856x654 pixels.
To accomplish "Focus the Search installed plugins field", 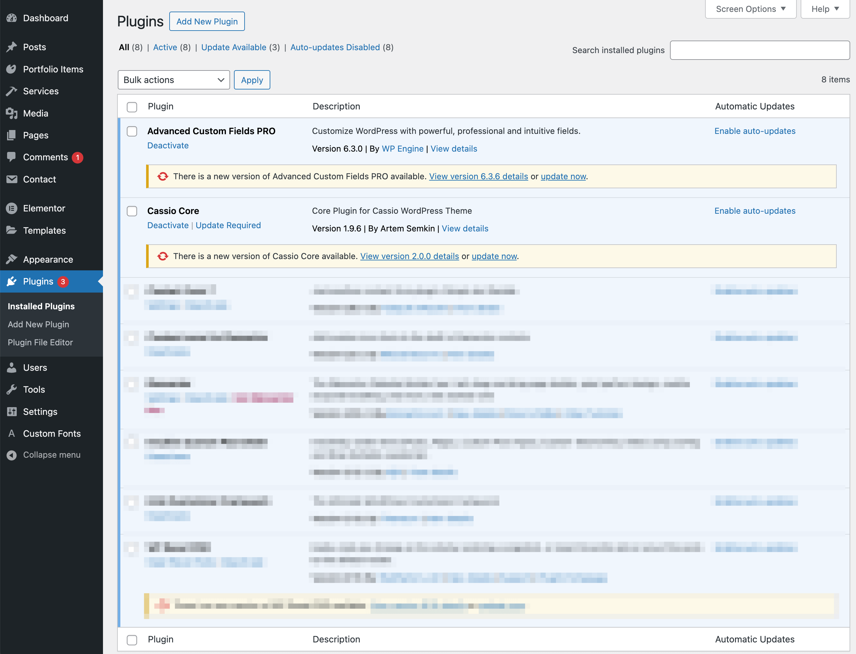I will tap(759, 50).
